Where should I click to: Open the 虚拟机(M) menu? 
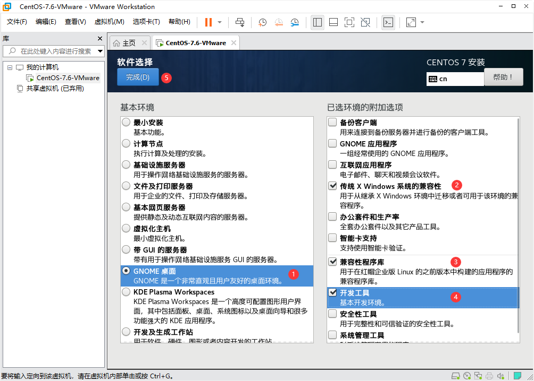110,22
